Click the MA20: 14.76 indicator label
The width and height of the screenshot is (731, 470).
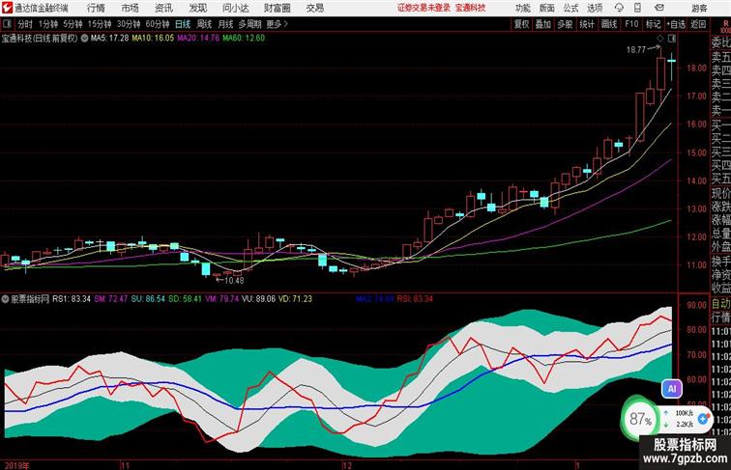[x=198, y=39]
